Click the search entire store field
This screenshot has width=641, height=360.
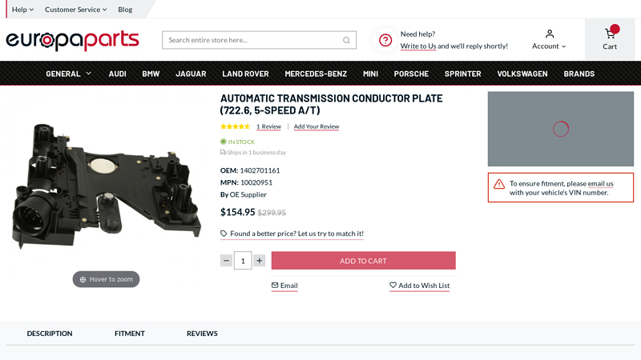(252, 40)
